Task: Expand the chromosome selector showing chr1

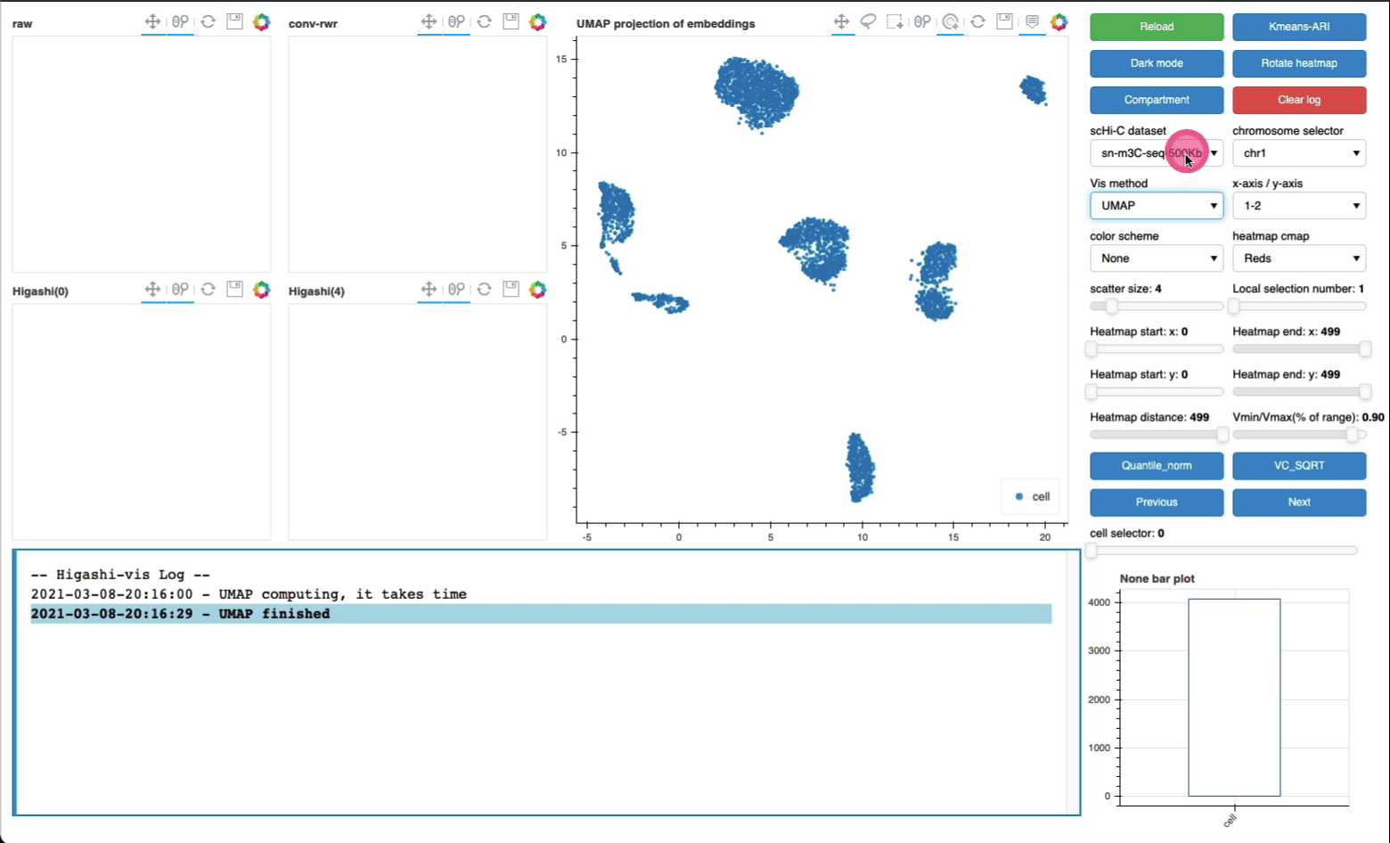Action: 1298,153
